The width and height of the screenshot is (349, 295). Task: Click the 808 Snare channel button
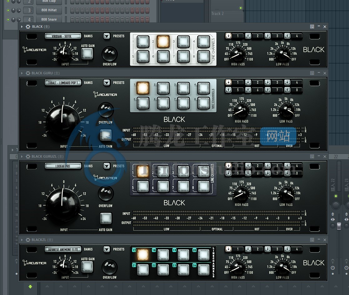[49, 19]
